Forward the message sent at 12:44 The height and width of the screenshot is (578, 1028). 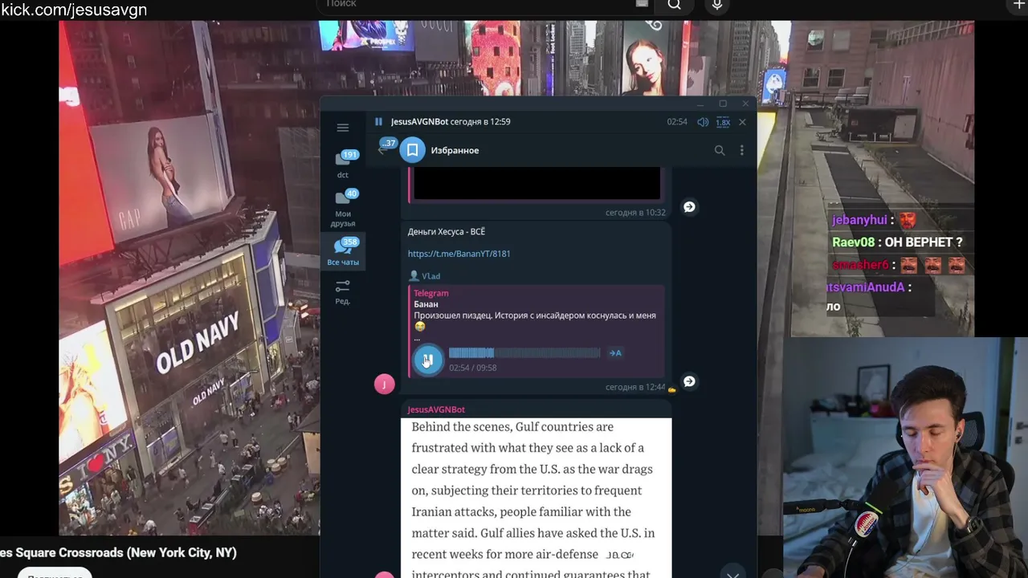tap(689, 381)
